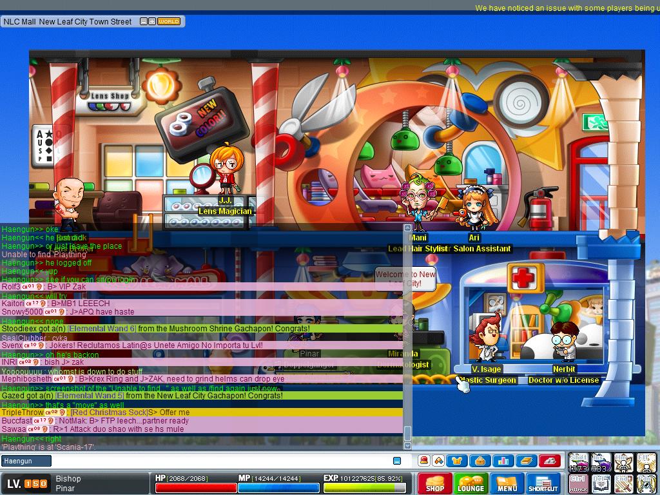
Task: Click the blue MP gauge bar
Action: point(278,487)
